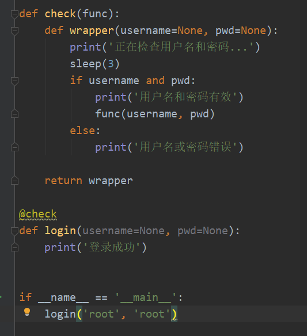The width and height of the screenshot is (307, 336).
Task: Place cursor on the sleep(3) call
Action: (x=94, y=64)
